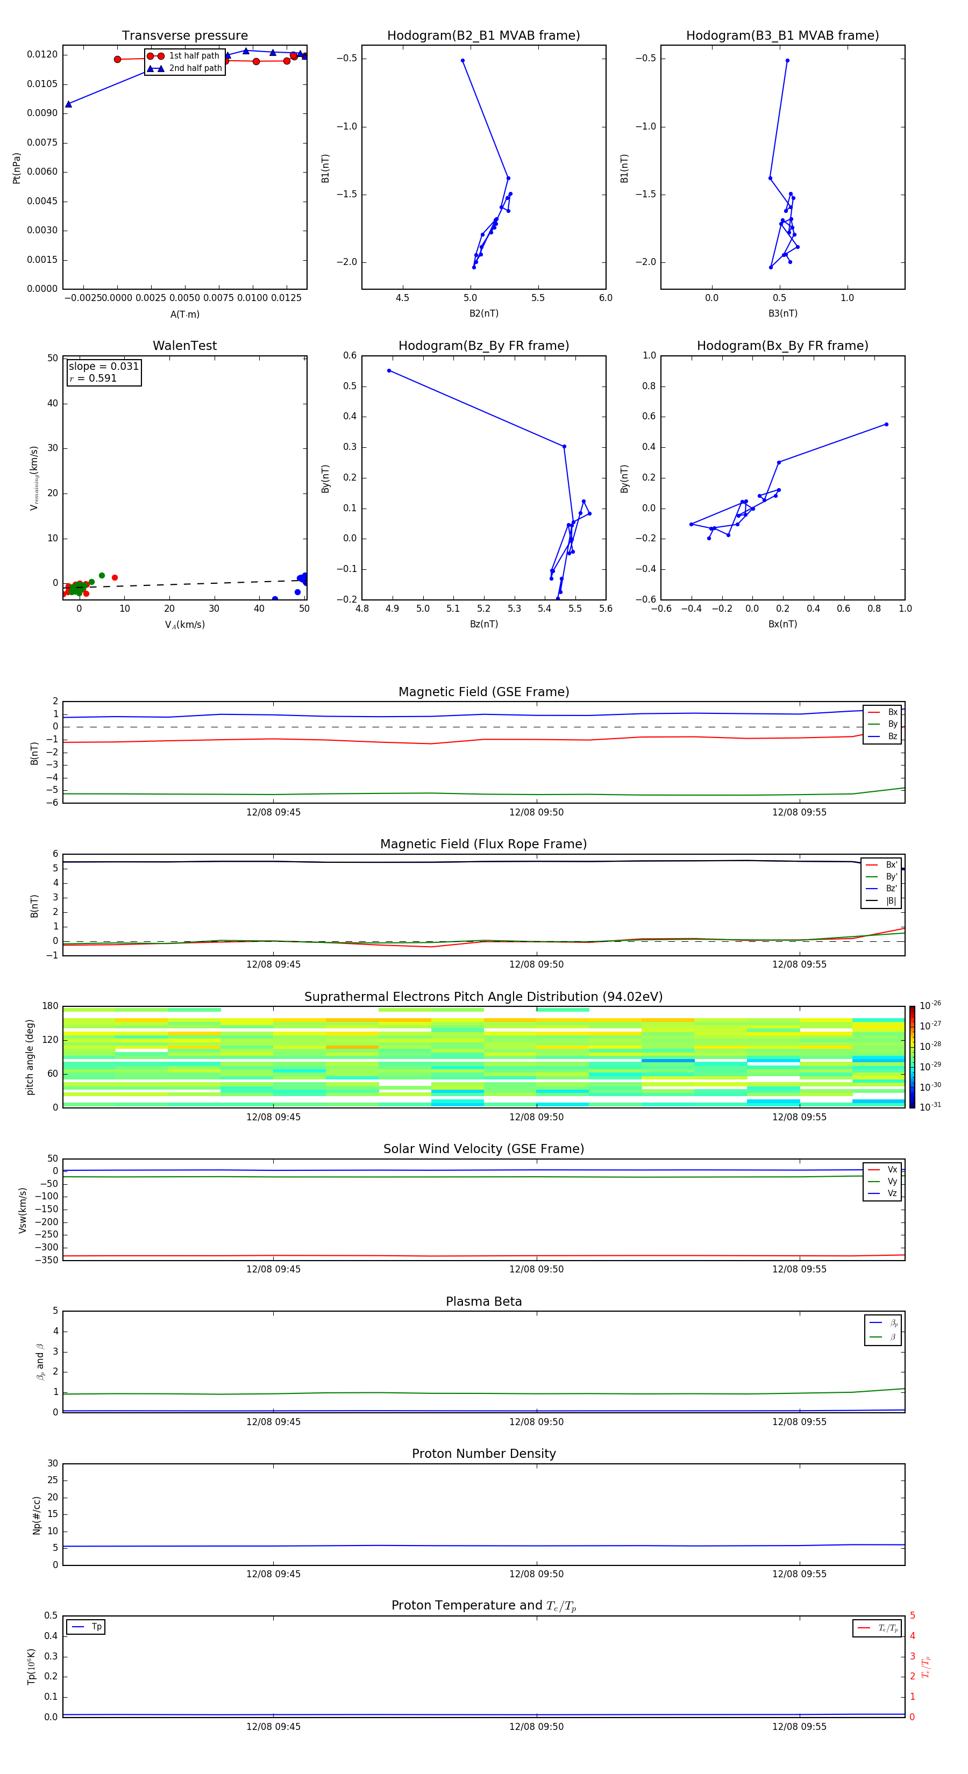Click the red Te/Tp legend in the temperature plot
968x1774 pixels.
(877, 1628)
